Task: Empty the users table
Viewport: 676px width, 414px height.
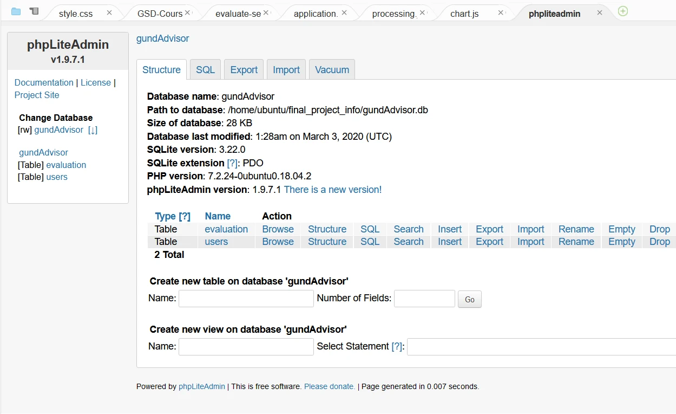Action: coord(622,242)
